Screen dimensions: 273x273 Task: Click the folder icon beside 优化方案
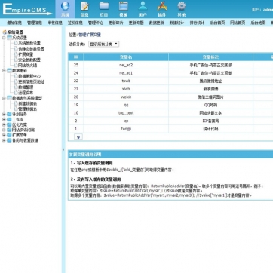[9, 124]
